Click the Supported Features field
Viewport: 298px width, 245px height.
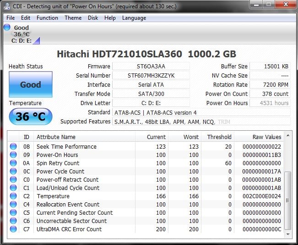[x=201, y=122]
